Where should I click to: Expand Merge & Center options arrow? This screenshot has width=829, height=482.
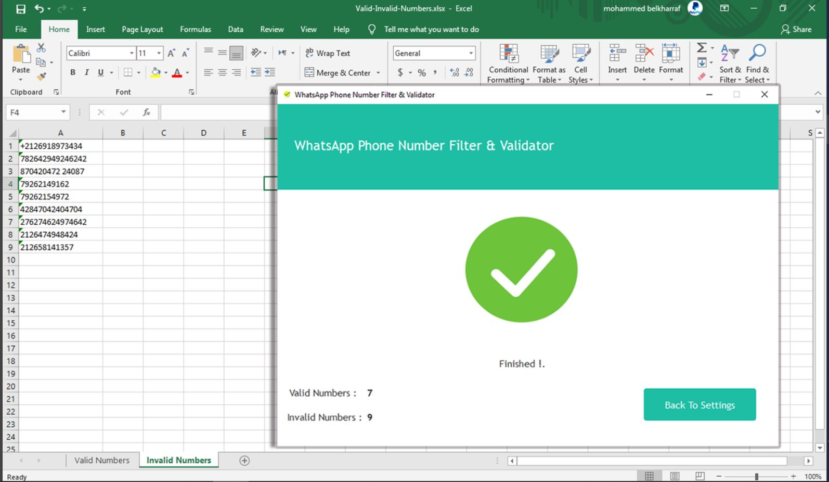[378, 73]
